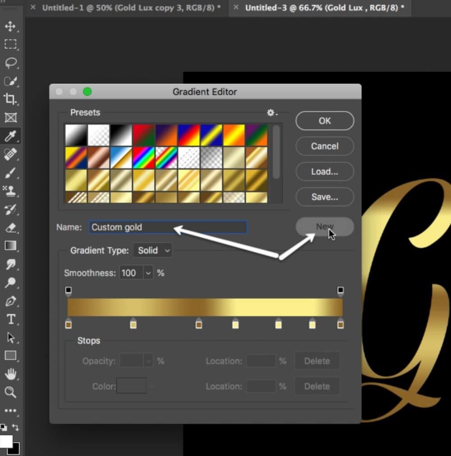
Task: Cancel the Gradient Editor dialog
Action: 325,146
